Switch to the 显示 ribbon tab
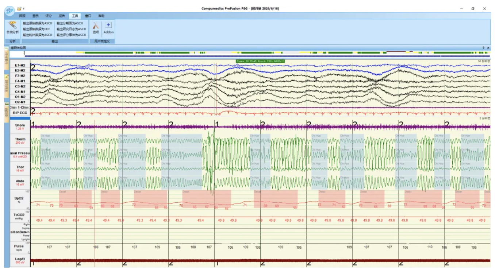The width and height of the screenshot is (495, 272). click(x=35, y=16)
